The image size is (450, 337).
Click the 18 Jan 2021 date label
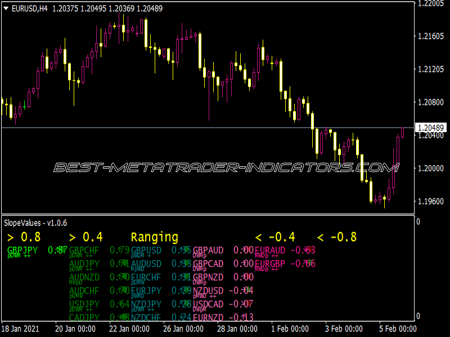[20, 329]
